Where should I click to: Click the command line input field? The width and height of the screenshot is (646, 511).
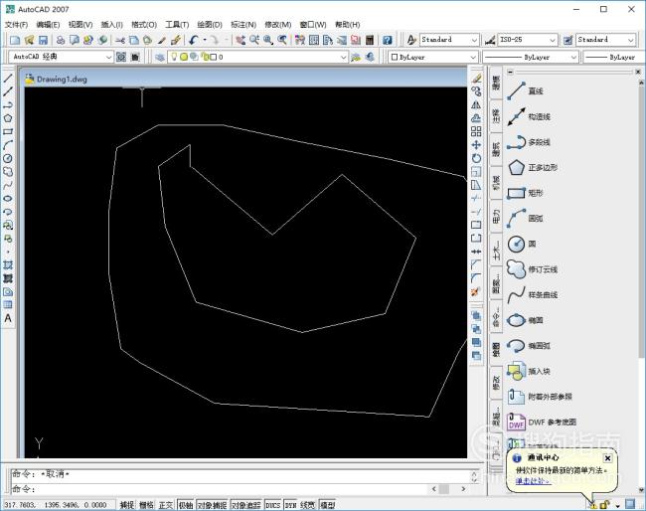pyautogui.click(x=221, y=489)
